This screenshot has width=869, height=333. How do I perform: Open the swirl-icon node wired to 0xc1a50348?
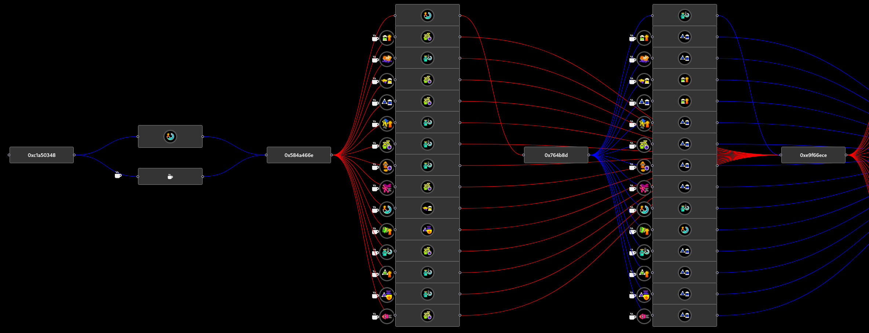pyautogui.click(x=170, y=136)
